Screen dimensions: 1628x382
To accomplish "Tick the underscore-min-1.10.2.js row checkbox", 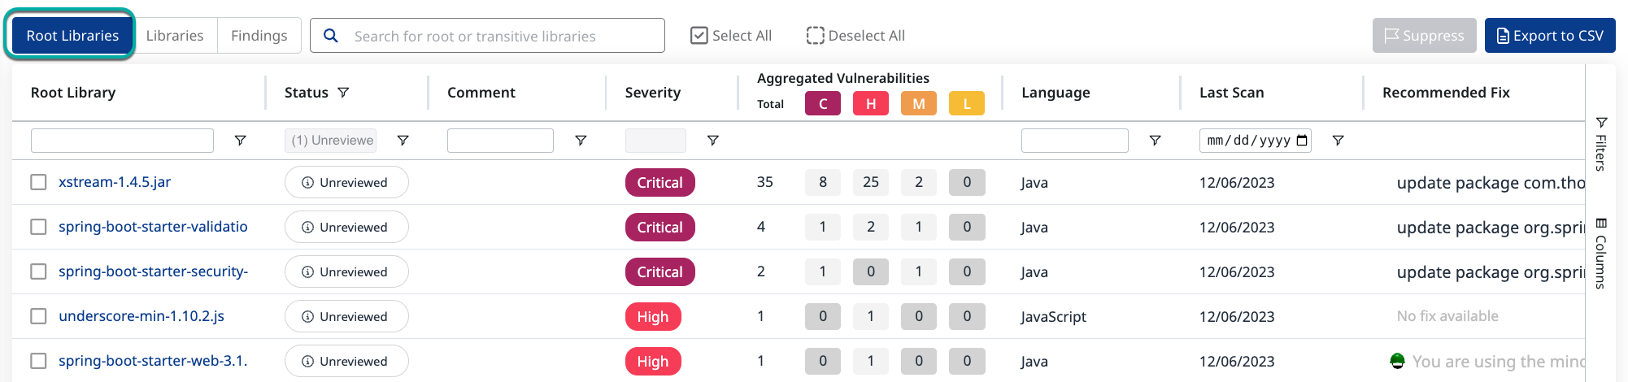I will 38,316.
